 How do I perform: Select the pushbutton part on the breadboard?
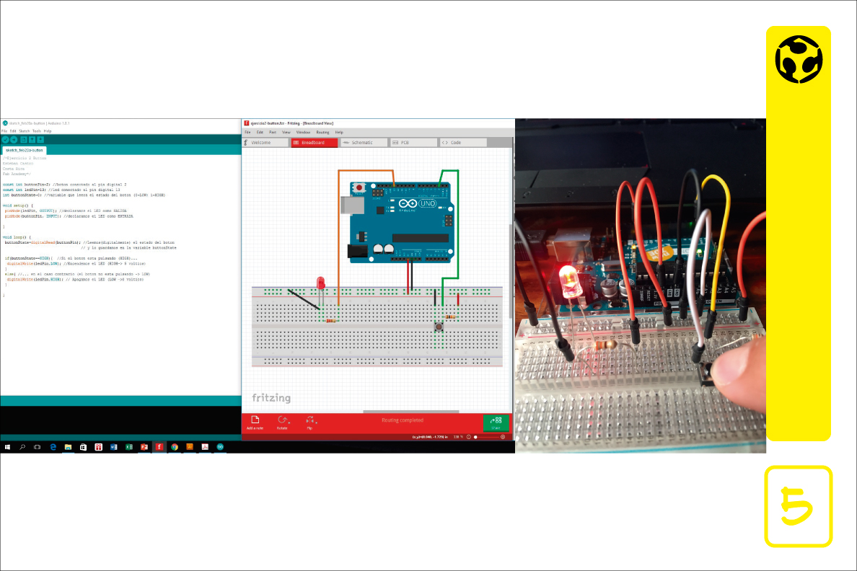coord(439,327)
